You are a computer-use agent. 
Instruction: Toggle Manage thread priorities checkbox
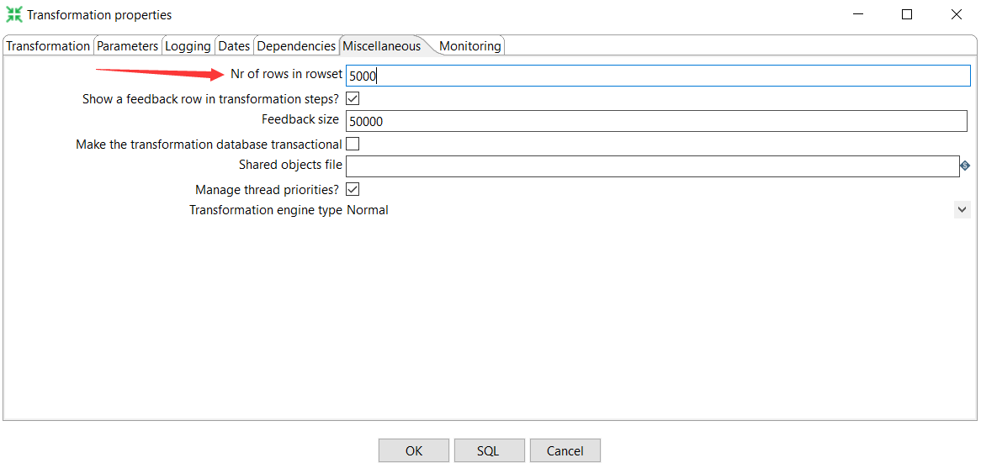pos(353,189)
